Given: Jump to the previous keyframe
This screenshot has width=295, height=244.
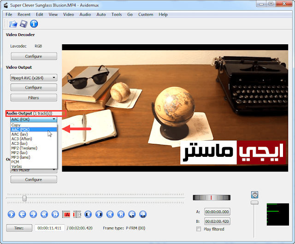Looking at the screenshot, I should coord(44,214).
